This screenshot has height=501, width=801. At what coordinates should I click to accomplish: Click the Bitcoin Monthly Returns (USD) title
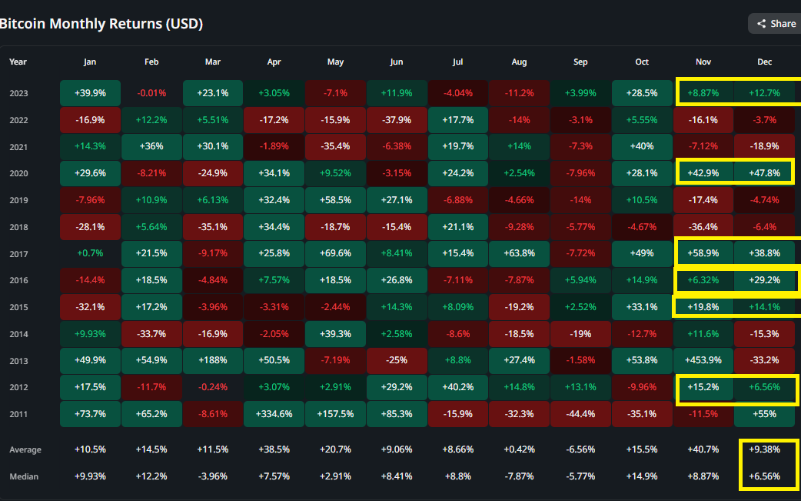tap(101, 24)
